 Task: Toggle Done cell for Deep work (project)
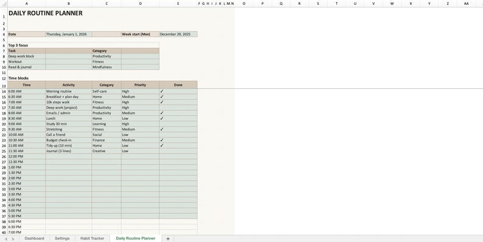click(x=178, y=108)
